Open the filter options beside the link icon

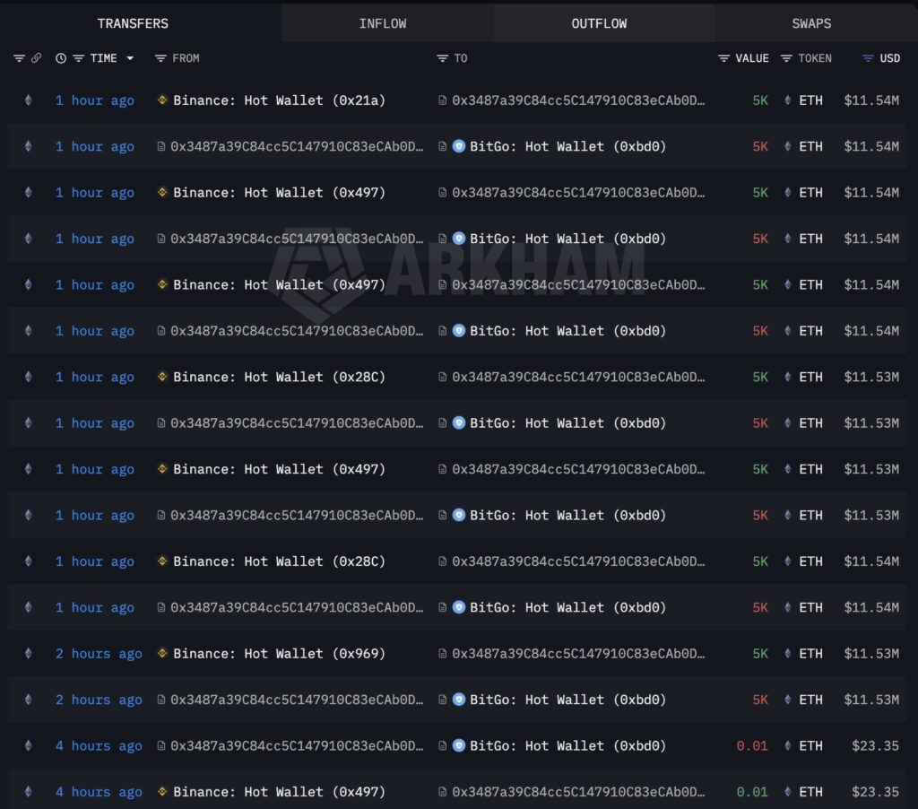point(18,57)
